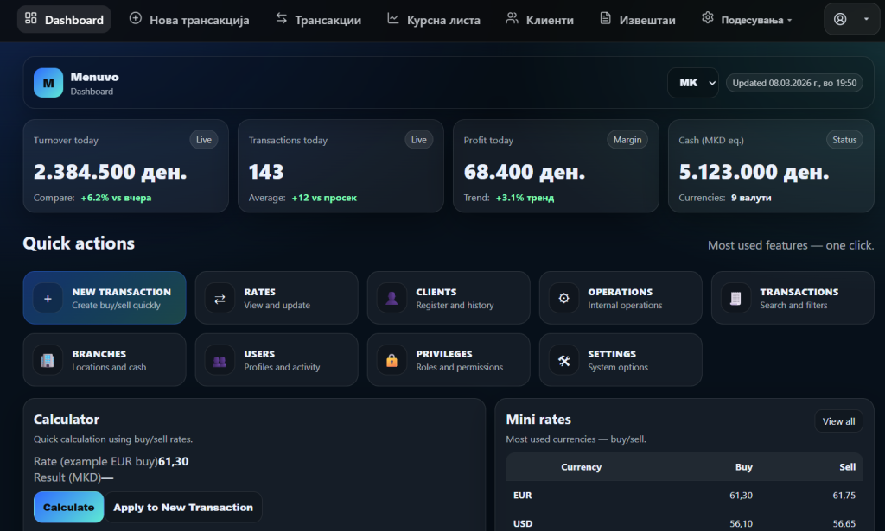Viewport: 885px width, 531px height.
Task: Select the Клиенти navigation item
Action: tap(539, 19)
